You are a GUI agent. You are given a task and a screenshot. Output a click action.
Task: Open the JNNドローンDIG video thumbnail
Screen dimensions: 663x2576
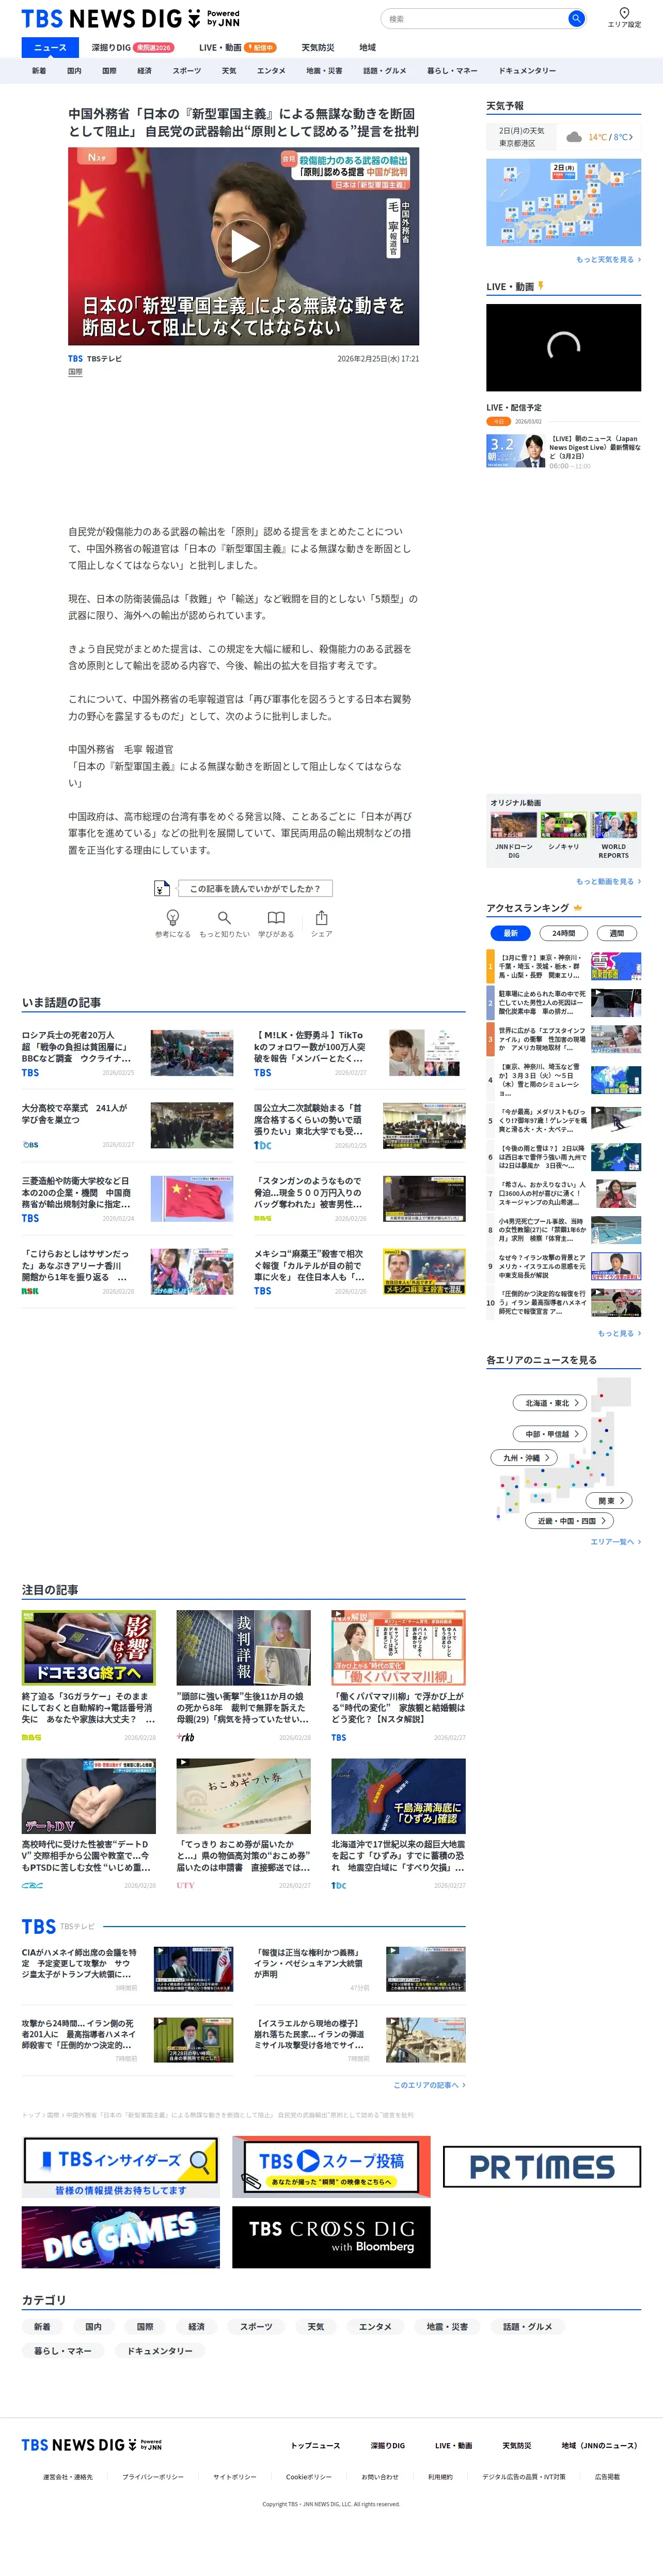513,825
